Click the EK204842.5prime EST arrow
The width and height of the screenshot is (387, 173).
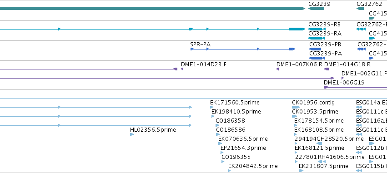pyautogui.click(x=230, y=171)
